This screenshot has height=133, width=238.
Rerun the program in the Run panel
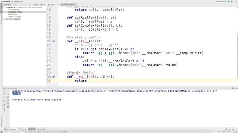4,91
